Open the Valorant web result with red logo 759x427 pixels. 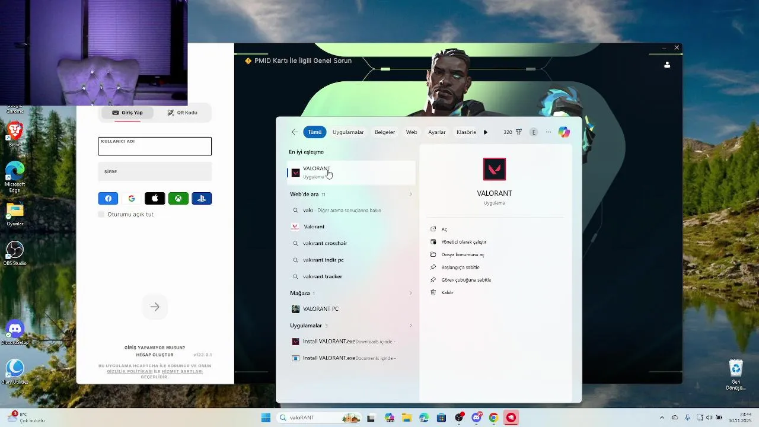click(351, 227)
